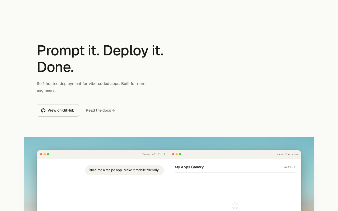Click the red dot in Your AI Tool window
Image resolution: width=338 pixels, height=211 pixels.
pyautogui.click(x=41, y=154)
